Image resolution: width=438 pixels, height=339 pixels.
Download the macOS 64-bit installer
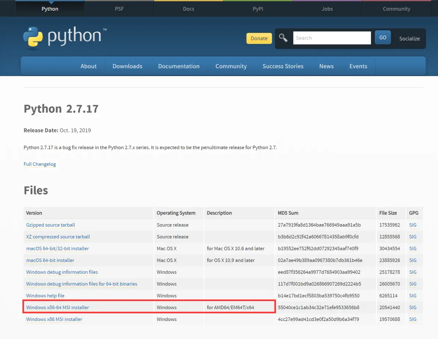[50, 260]
